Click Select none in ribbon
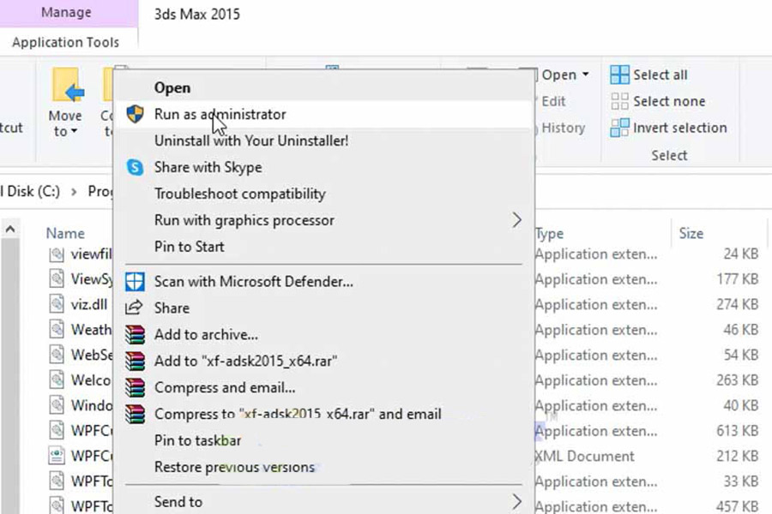 658,101
